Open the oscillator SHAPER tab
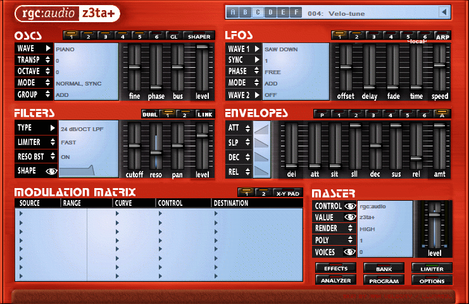Viewport: 469px width, 304px height. point(199,35)
